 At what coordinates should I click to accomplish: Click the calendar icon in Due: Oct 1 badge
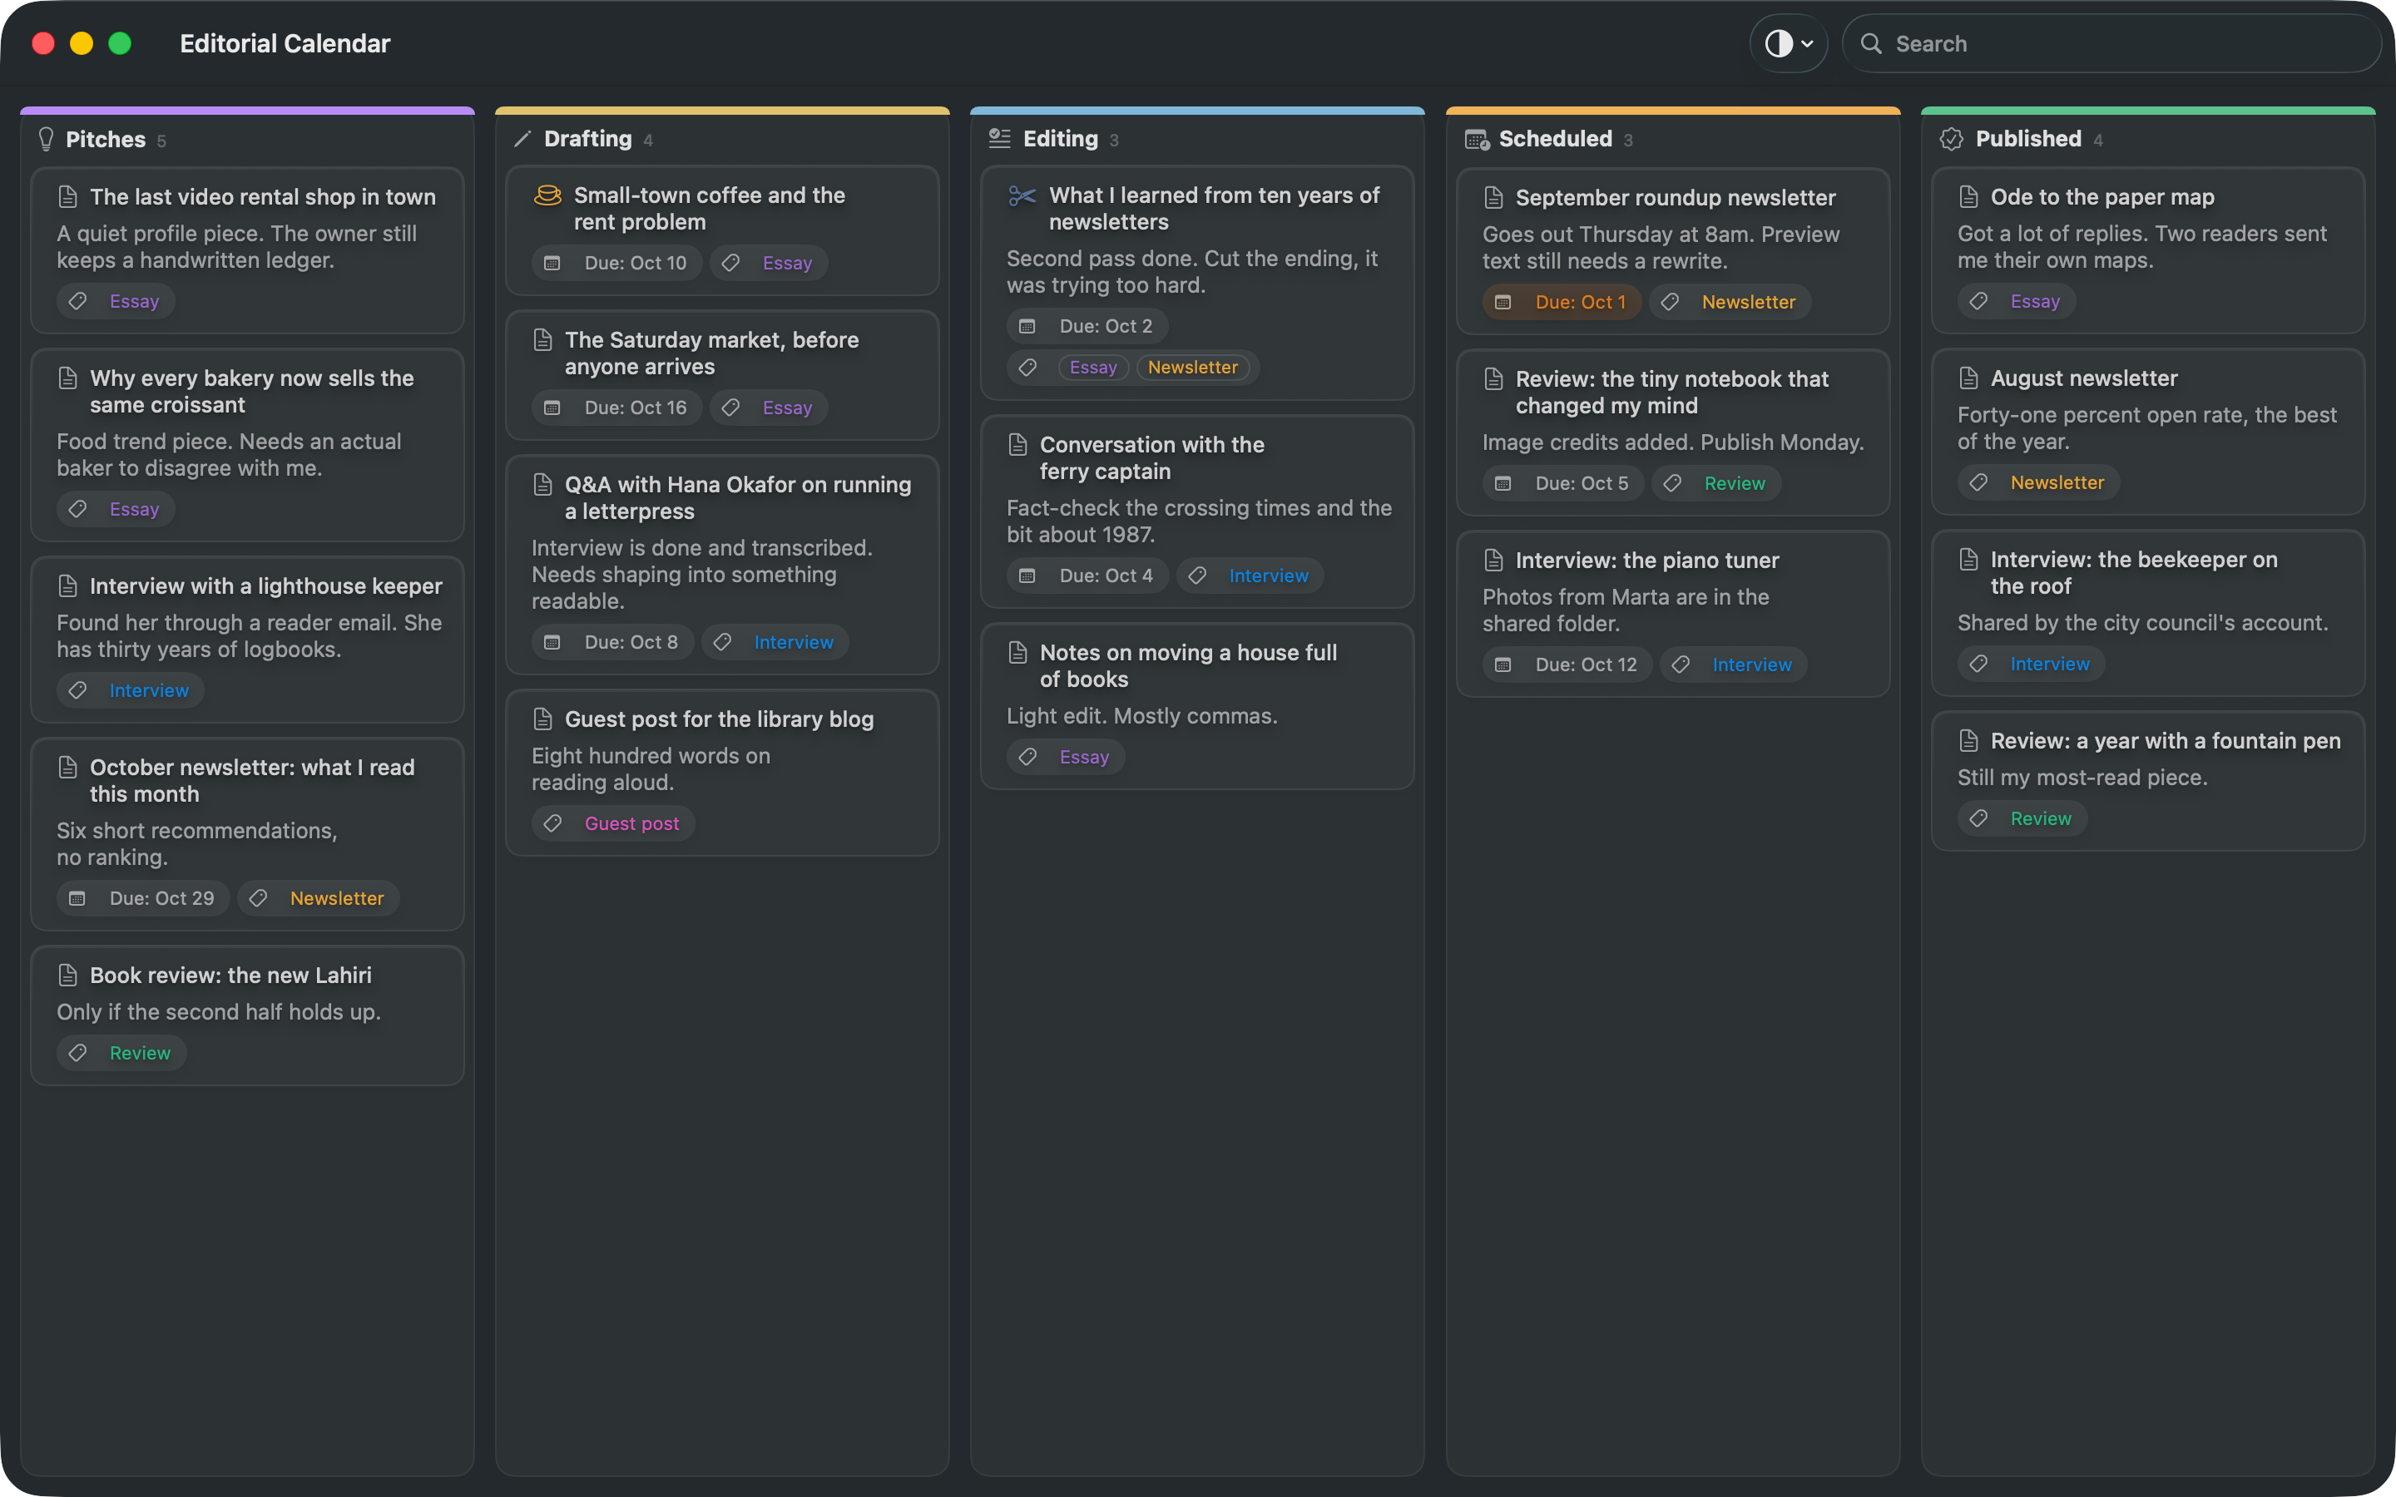[x=1502, y=302]
